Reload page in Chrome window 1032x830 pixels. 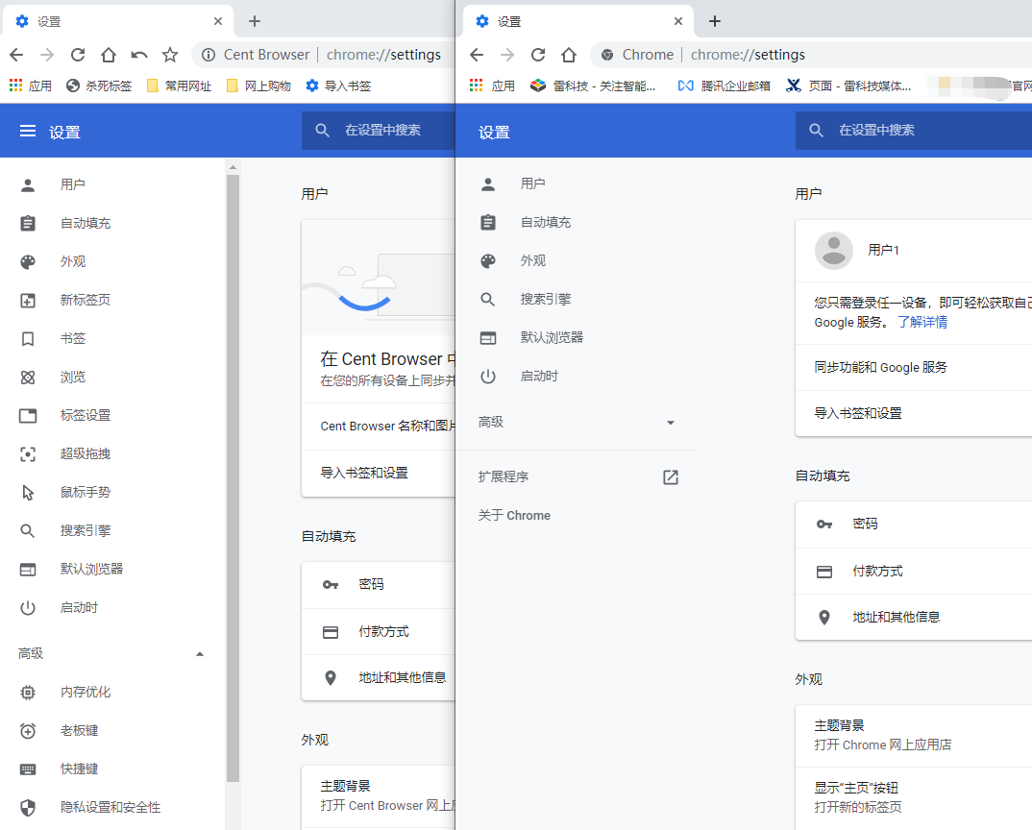(538, 55)
